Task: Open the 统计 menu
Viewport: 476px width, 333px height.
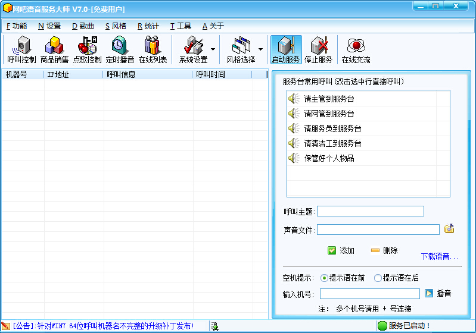Action: [x=148, y=26]
